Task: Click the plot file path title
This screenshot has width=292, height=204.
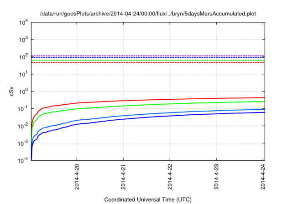Action: coord(148,14)
